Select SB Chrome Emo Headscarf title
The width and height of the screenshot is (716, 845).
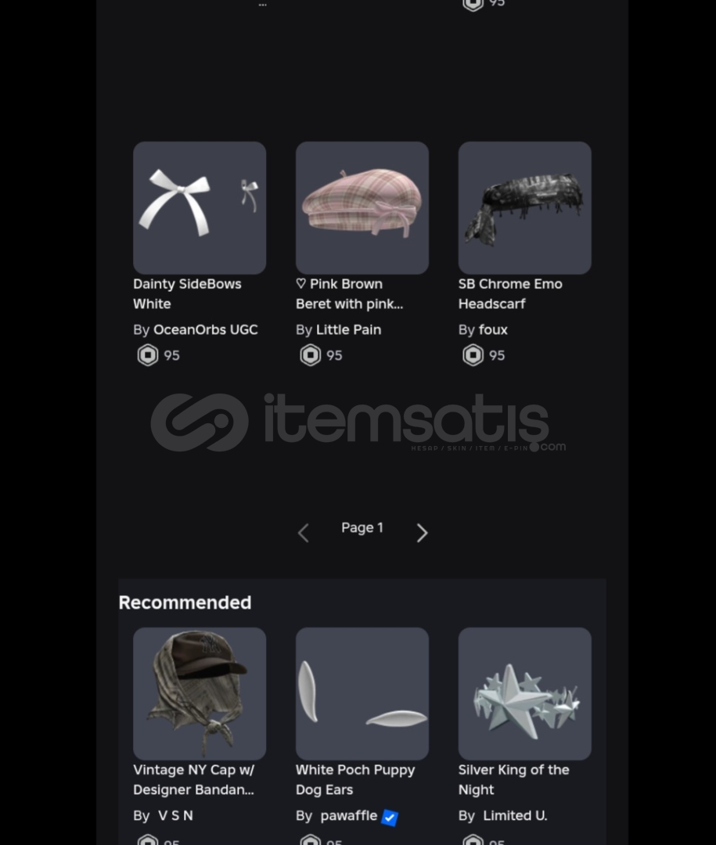point(510,293)
